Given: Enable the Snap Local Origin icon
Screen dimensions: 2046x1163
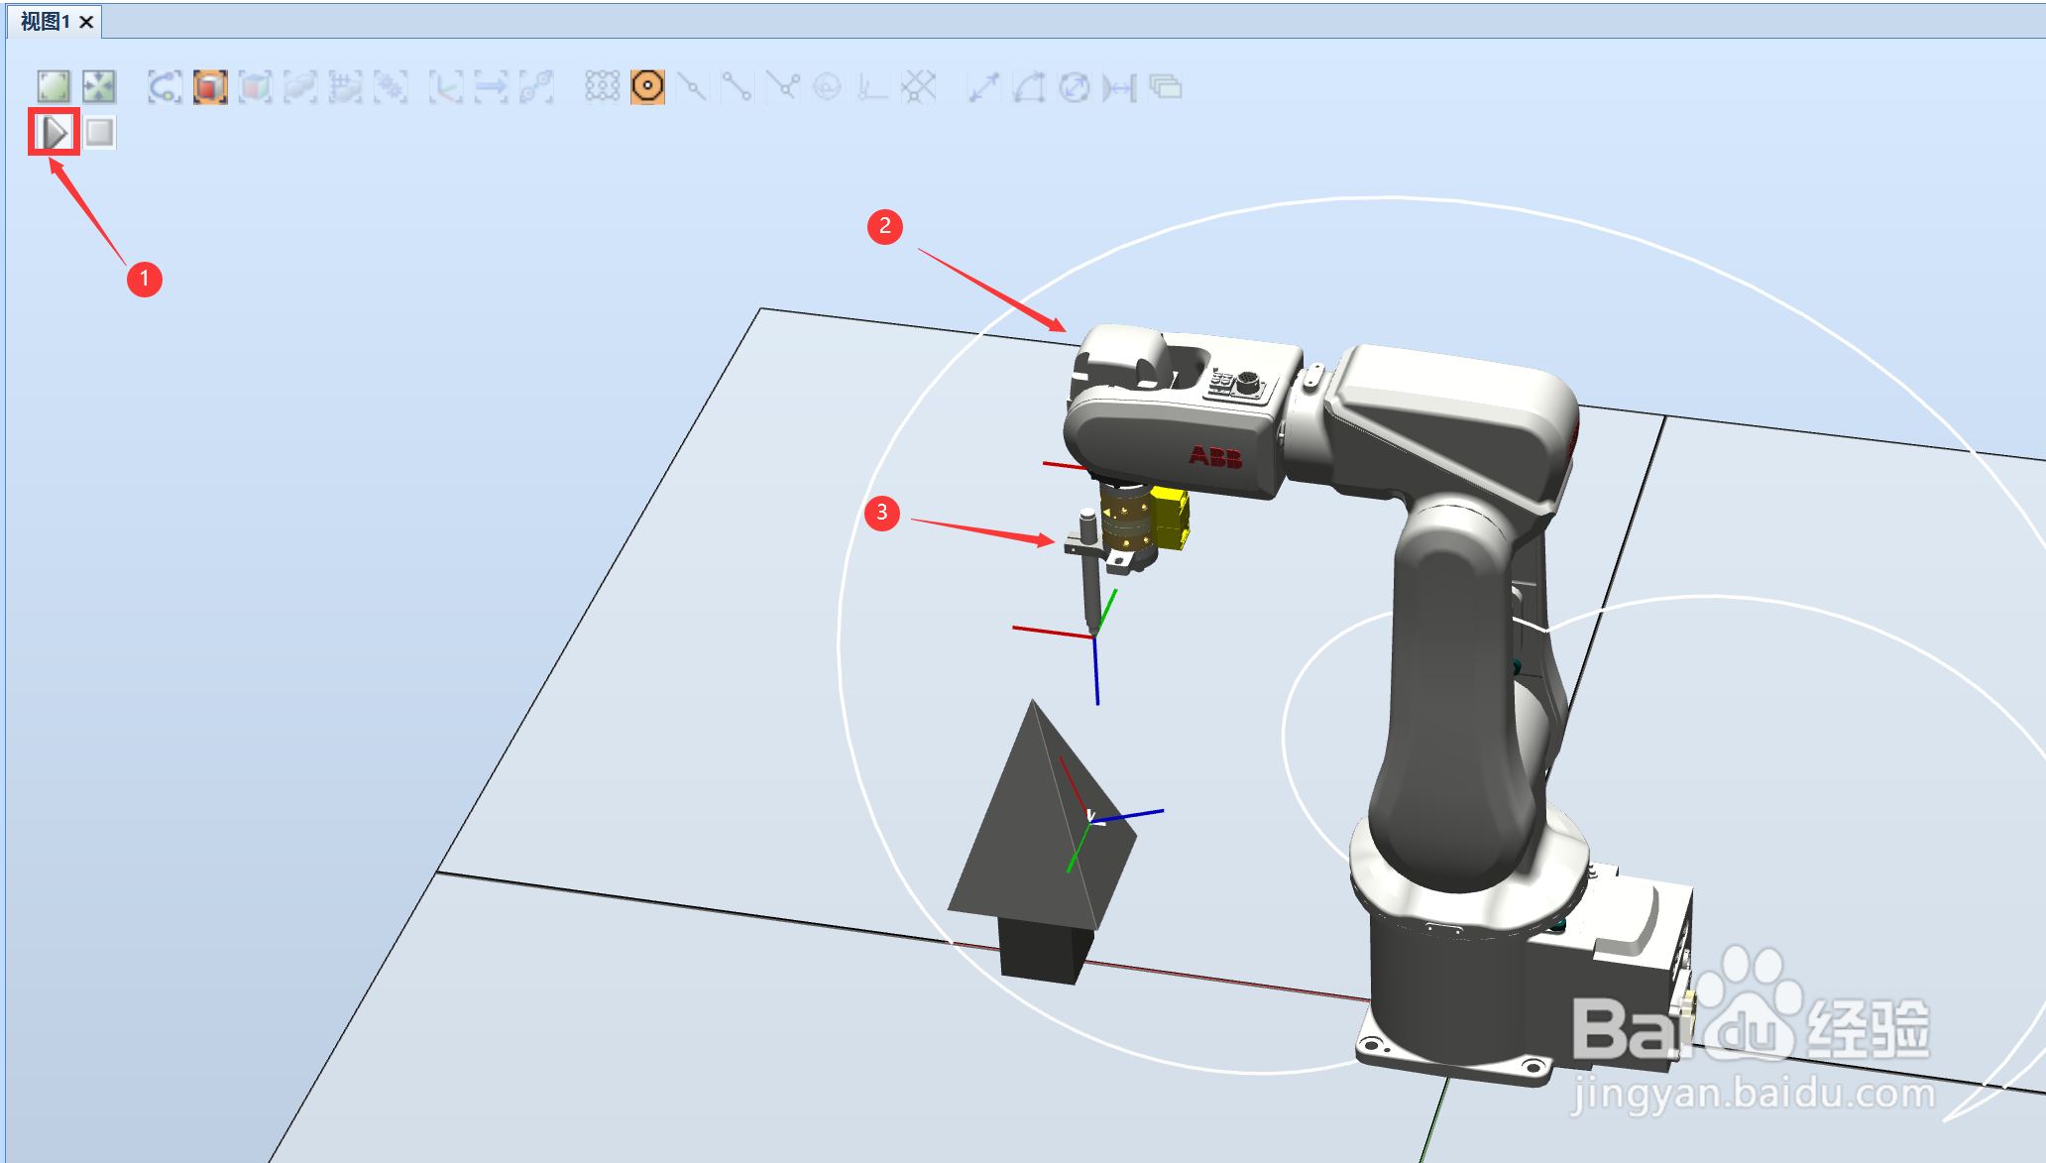Looking at the screenshot, I should coord(872,87).
